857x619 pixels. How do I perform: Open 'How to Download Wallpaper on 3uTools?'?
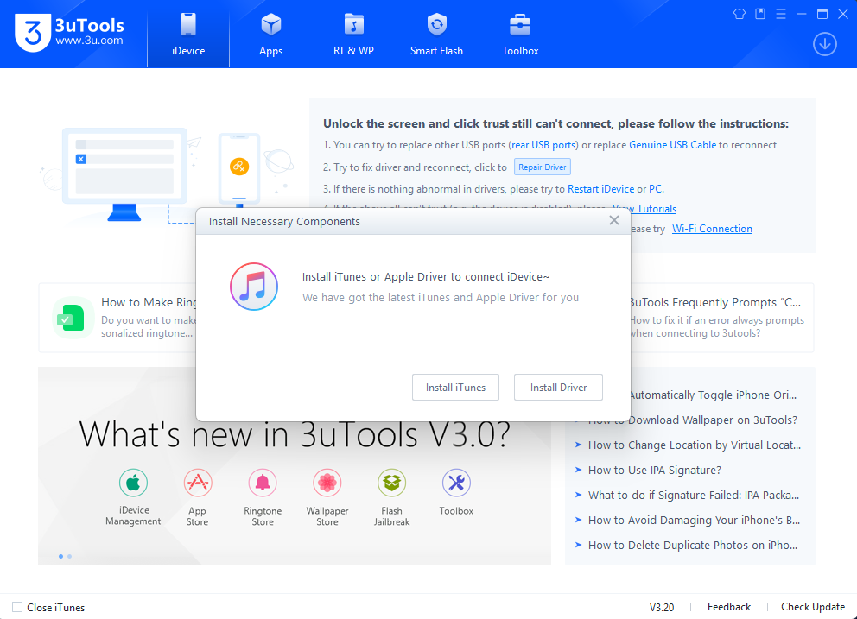(x=693, y=420)
